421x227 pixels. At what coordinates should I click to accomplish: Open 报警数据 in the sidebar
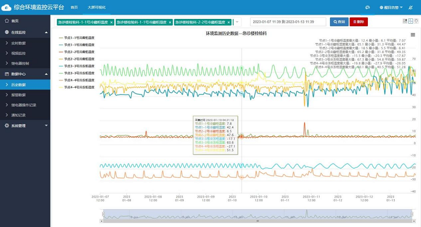point(18,95)
